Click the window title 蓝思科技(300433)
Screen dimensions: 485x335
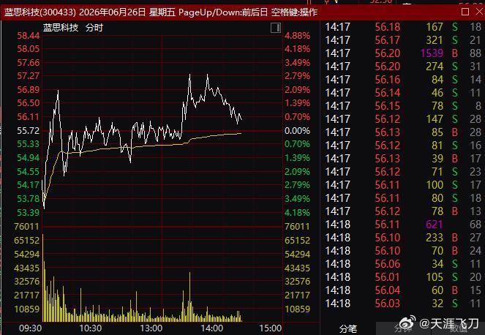click(40, 12)
